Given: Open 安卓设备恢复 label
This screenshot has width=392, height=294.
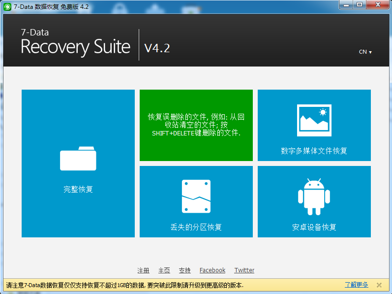Looking at the screenshot, I should (x=314, y=227).
